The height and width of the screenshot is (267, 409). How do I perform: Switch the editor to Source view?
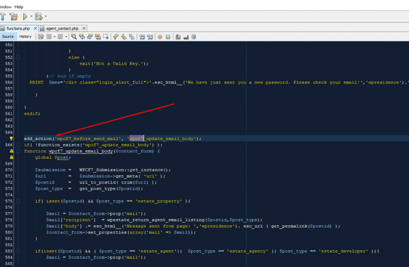point(8,36)
